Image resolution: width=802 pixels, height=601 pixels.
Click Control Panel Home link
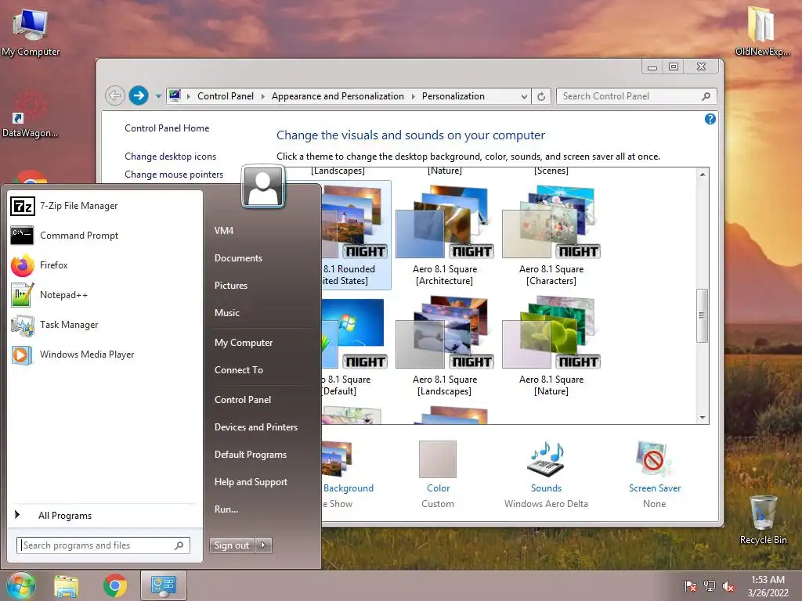[x=167, y=128]
